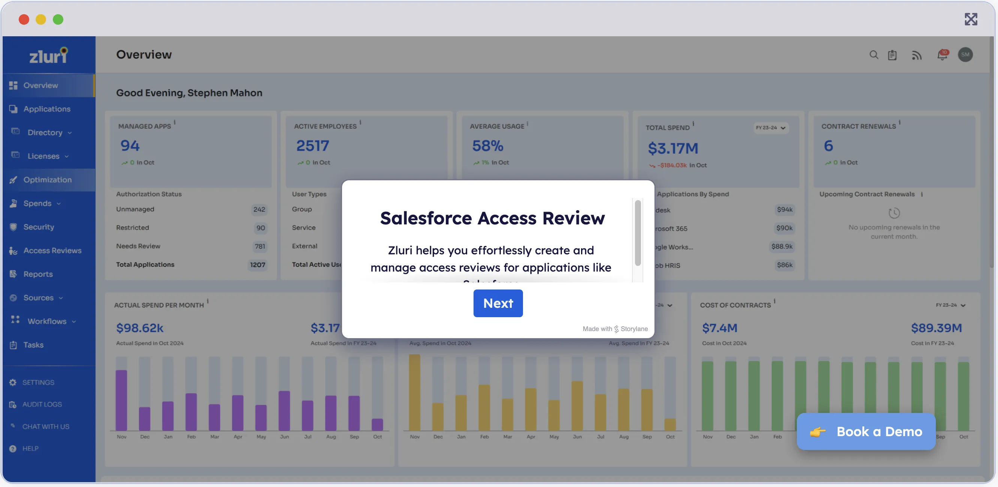This screenshot has height=487, width=998.
Task: Click the $98.62k Actual Spend value
Action: tap(139, 328)
